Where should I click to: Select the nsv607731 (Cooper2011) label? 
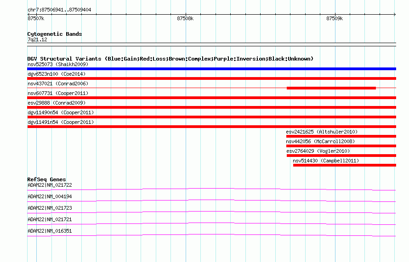point(58,93)
